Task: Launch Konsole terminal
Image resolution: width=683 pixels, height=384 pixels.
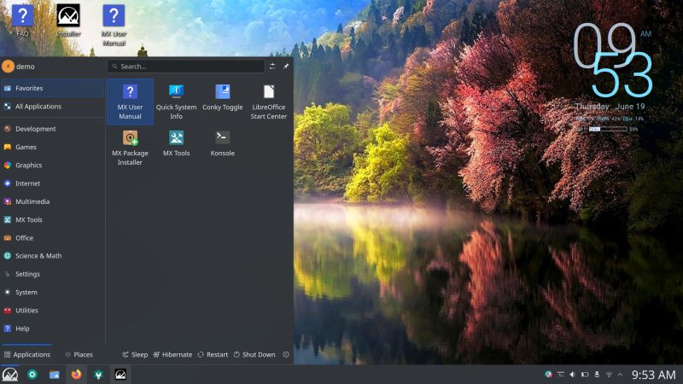Action: point(222,143)
